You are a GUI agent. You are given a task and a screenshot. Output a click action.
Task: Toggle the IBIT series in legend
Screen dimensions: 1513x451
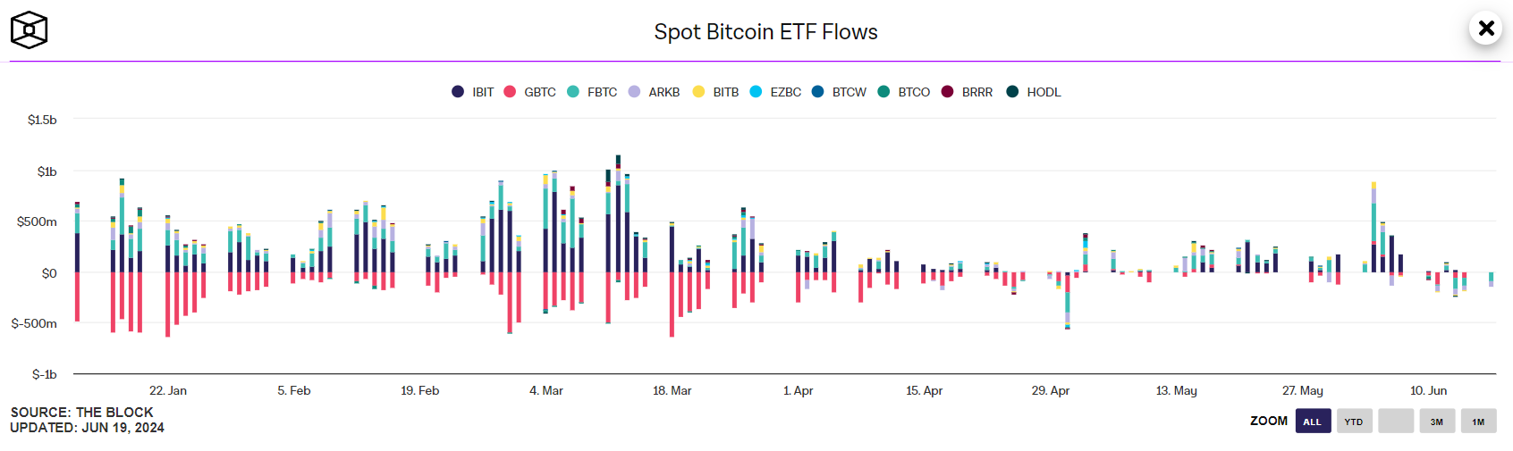click(472, 92)
